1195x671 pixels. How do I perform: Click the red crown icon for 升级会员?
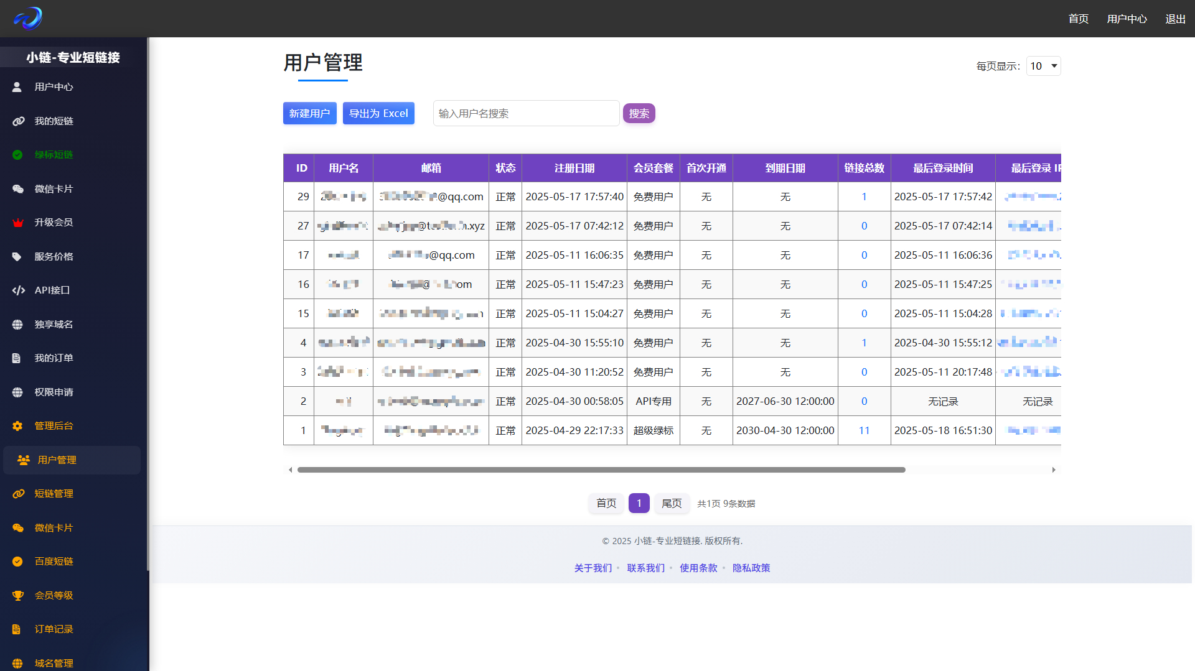point(17,223)
